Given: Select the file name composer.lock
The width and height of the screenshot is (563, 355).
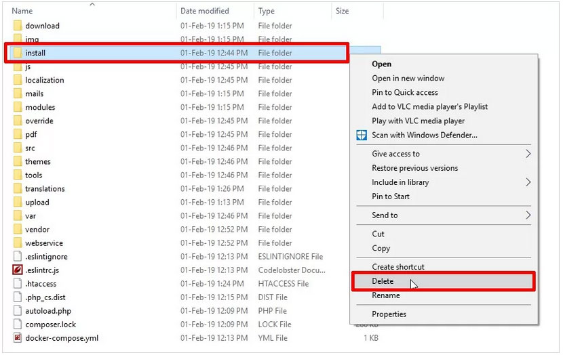Looking at the screenshot, I should [x=51, y=325].
